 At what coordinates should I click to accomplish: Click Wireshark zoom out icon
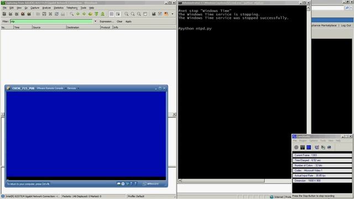(x=133, y=14)
